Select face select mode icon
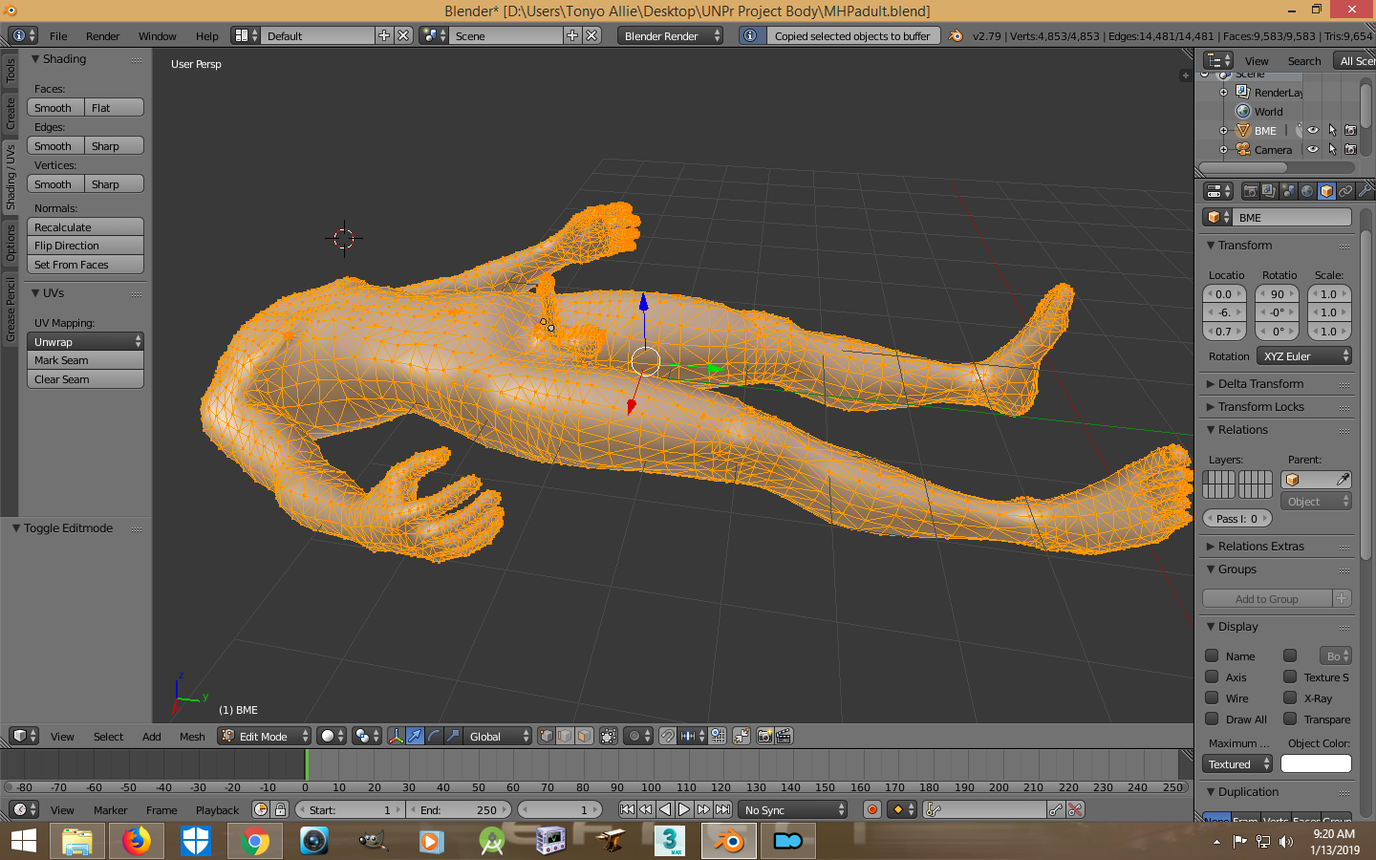The image size is (1376, 860). click(585, 736)
